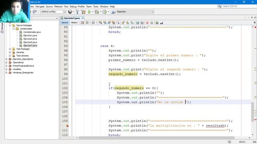Run the project with green play button
Viewport: 257px width, 144px height.
tap(90, 12)
